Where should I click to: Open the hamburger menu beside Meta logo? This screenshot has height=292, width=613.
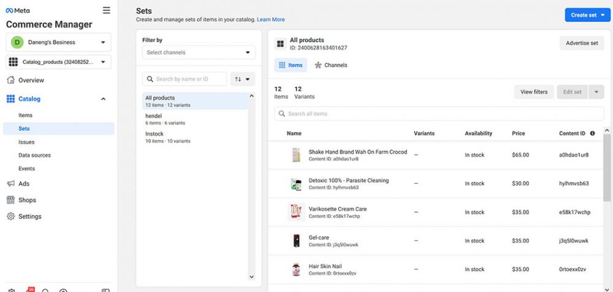pos(106,10)
